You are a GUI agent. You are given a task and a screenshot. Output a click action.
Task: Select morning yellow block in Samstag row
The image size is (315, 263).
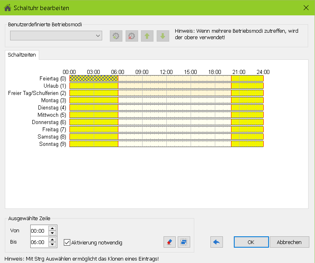point(94,137)
